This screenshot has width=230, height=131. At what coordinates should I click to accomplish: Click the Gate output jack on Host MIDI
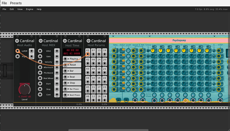pos(57,56)
